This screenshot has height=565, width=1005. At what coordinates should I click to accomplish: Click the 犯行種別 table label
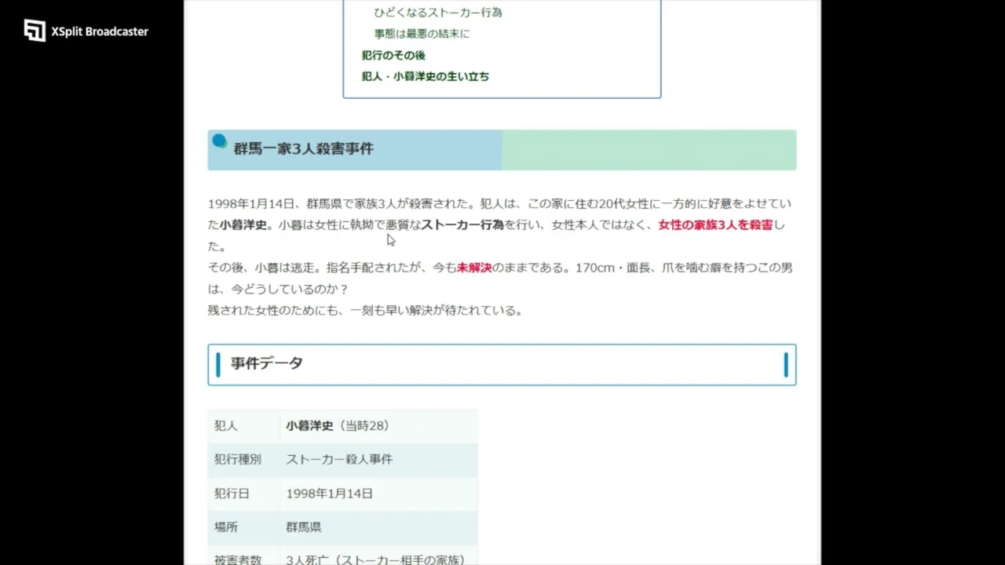click(244, 460)
